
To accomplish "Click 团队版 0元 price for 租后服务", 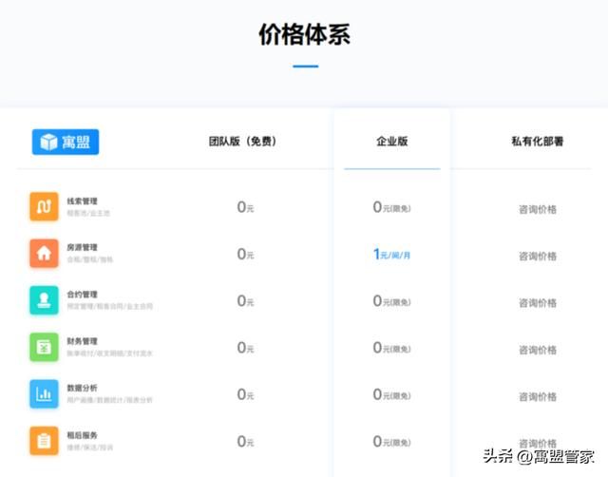I will tap(245, 441).
